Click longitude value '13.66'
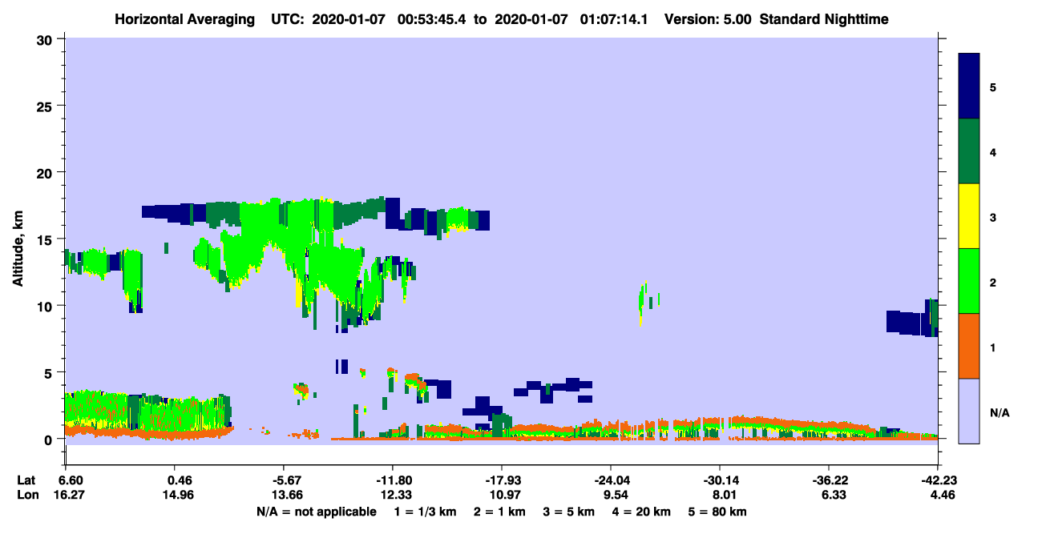Viewport: 1042px width, 534px height. coord(289,495)
